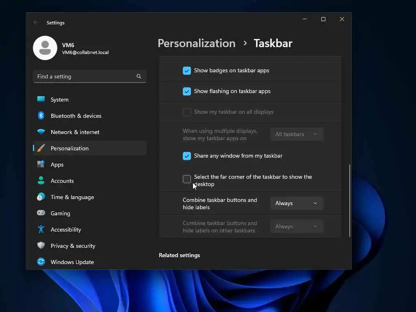
Task: Uncheck Show flashing on taskbar apps
Action: pos(187,91)
